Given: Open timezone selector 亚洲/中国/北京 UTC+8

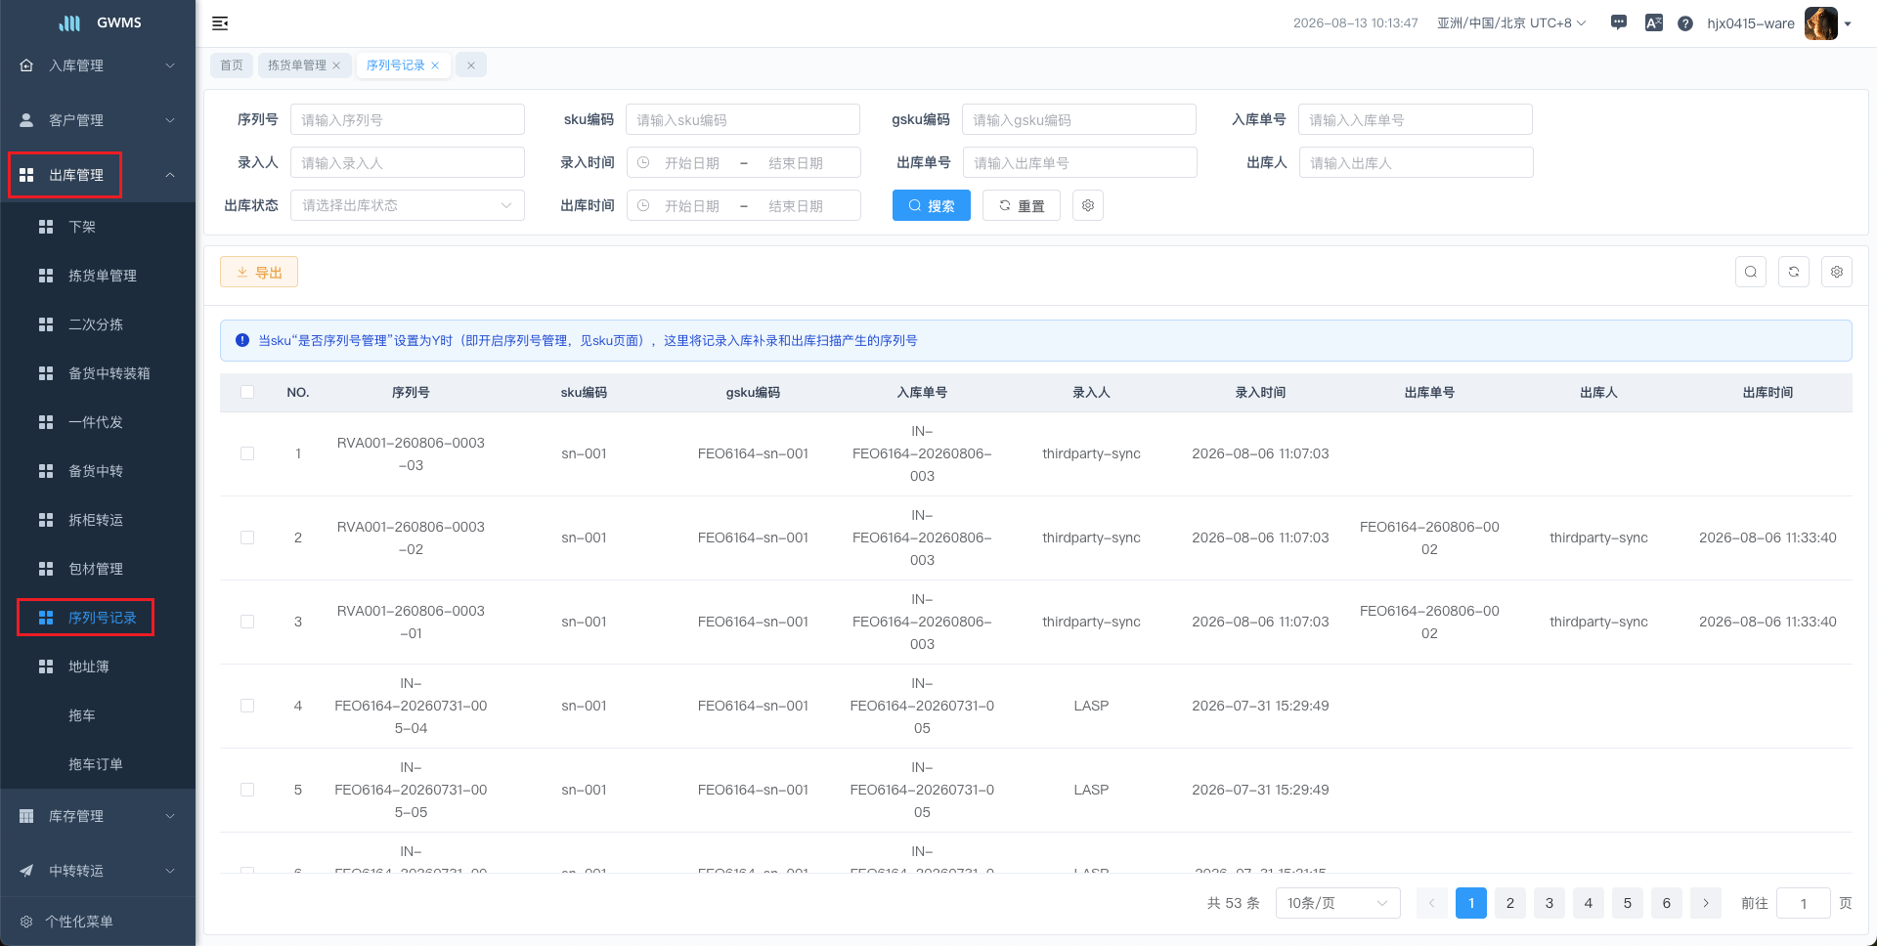Looking at the screenshot, I should 1511,23.
